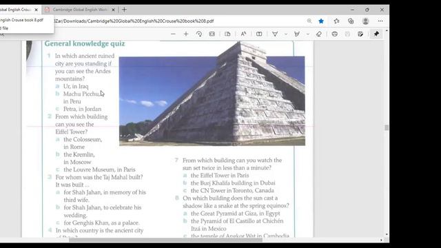The width and height of the screenshot is (441, 248).
Task: Click the Save as icon
Action: [x=360, y=34]
